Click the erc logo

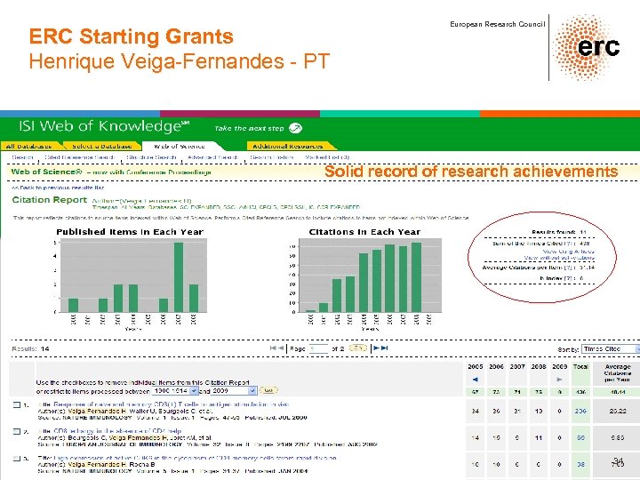click(x=586, y=48)
